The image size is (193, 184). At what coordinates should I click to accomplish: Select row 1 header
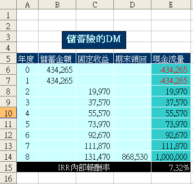pyautogui.click(x=8, y=15)
